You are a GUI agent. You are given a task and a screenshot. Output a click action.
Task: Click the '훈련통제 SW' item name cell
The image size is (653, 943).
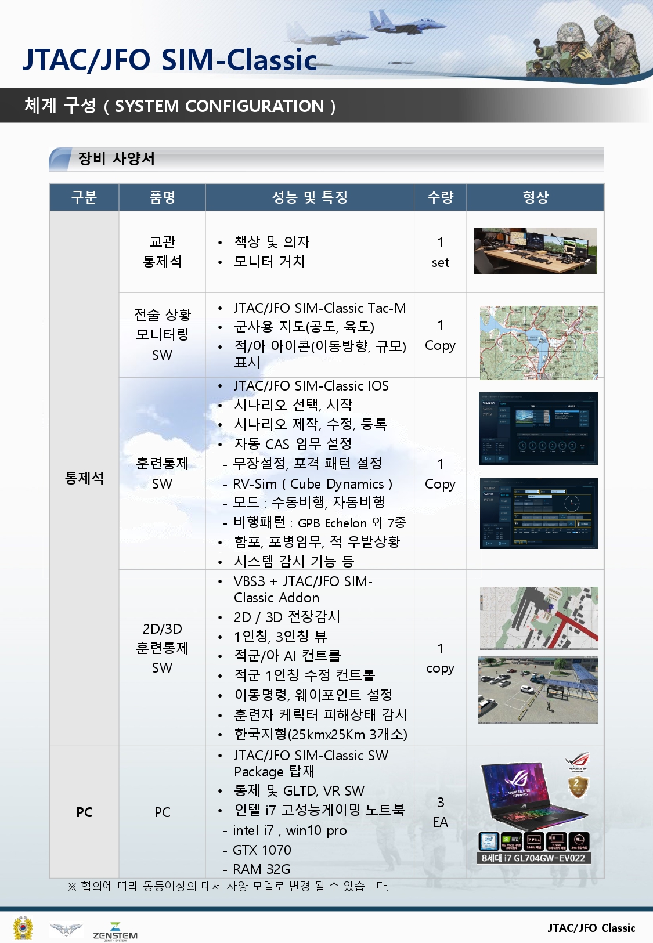point(162,474)
